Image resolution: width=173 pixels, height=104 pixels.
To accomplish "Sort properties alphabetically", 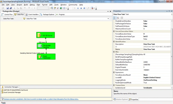I will coord(118,18).
